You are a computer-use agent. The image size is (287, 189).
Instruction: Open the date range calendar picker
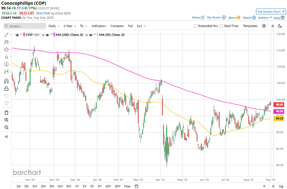136,186
